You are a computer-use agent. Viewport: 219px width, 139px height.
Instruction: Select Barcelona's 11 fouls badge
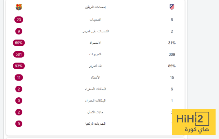(x=19, y=78)
